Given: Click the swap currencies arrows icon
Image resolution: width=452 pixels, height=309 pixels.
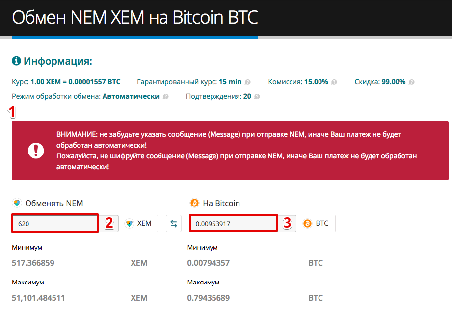Looking at the screenshot, I should coord(174,224).
